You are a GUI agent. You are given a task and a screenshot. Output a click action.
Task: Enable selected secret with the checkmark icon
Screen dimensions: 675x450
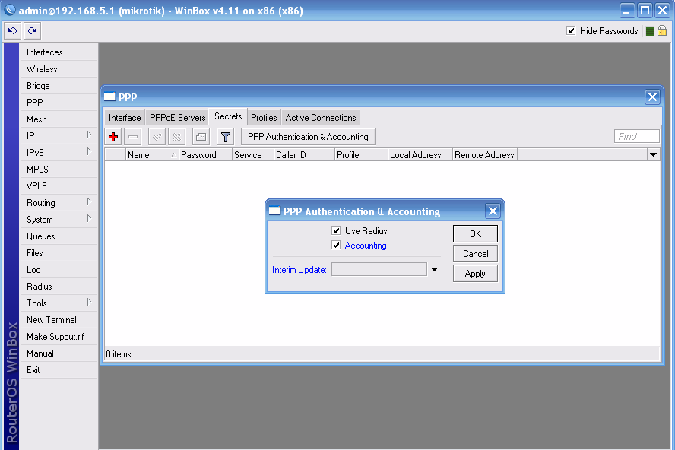tap(157, 137)
